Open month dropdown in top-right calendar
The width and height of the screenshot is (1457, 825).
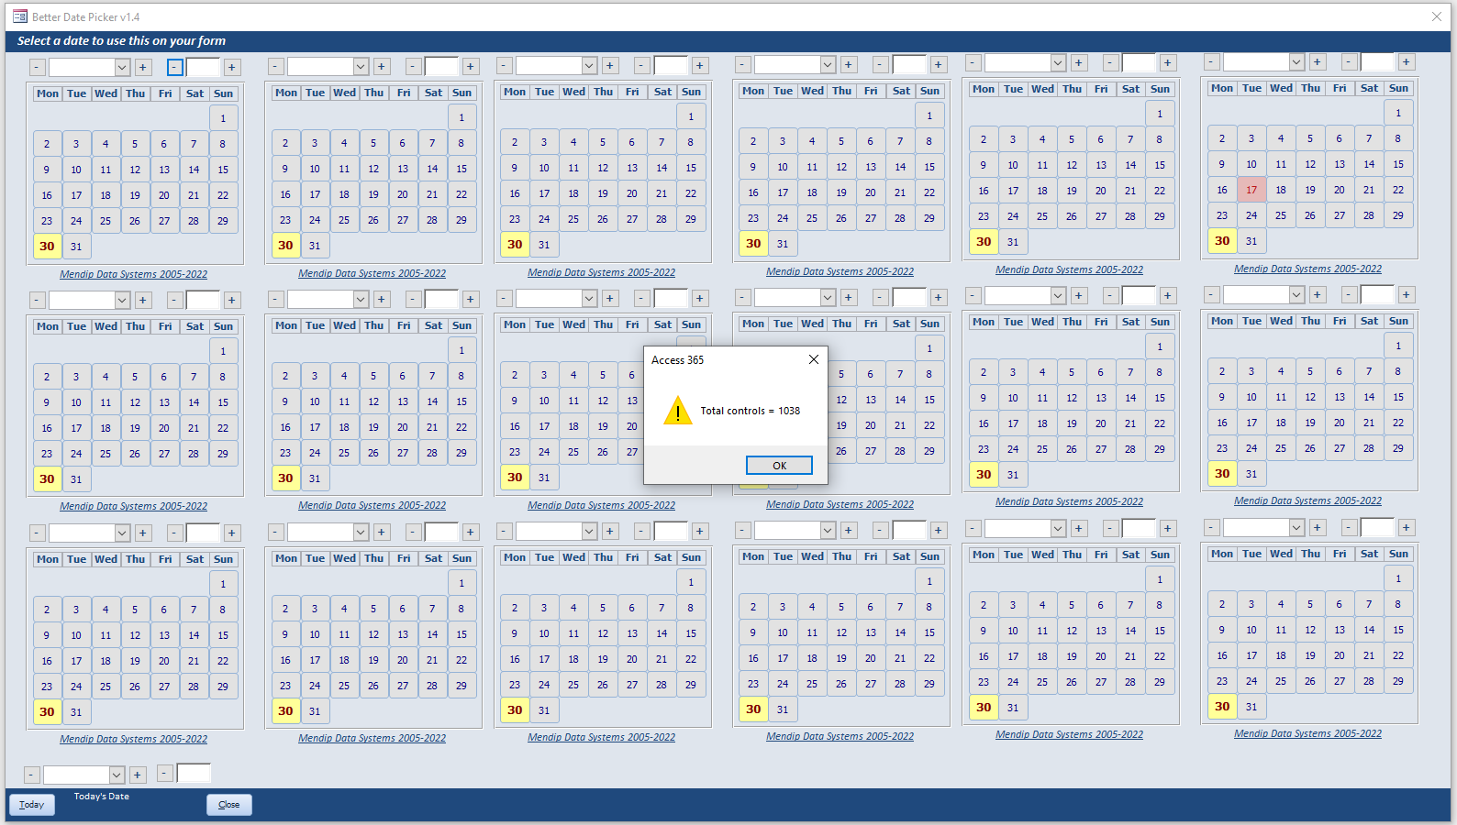1296,62
